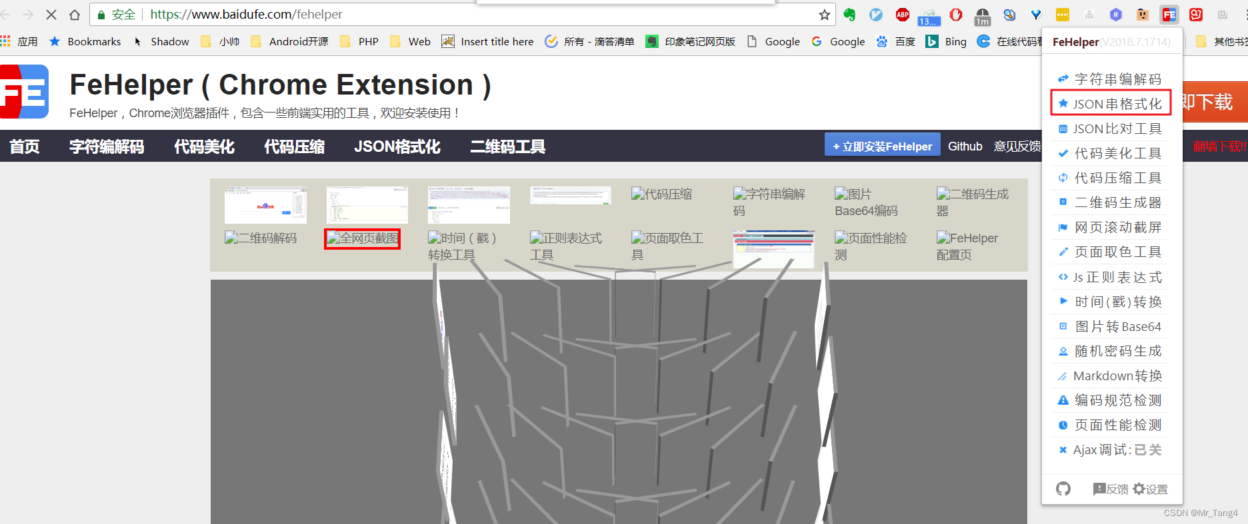Open the 百度 bookmark
Viewport: 1248px width, 524px height.
pos(895,41)
